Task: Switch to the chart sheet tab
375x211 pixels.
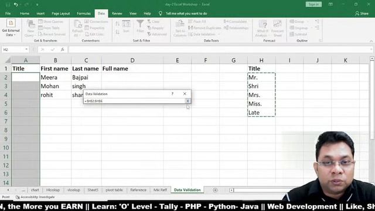Action: click(x=35, y=190)
